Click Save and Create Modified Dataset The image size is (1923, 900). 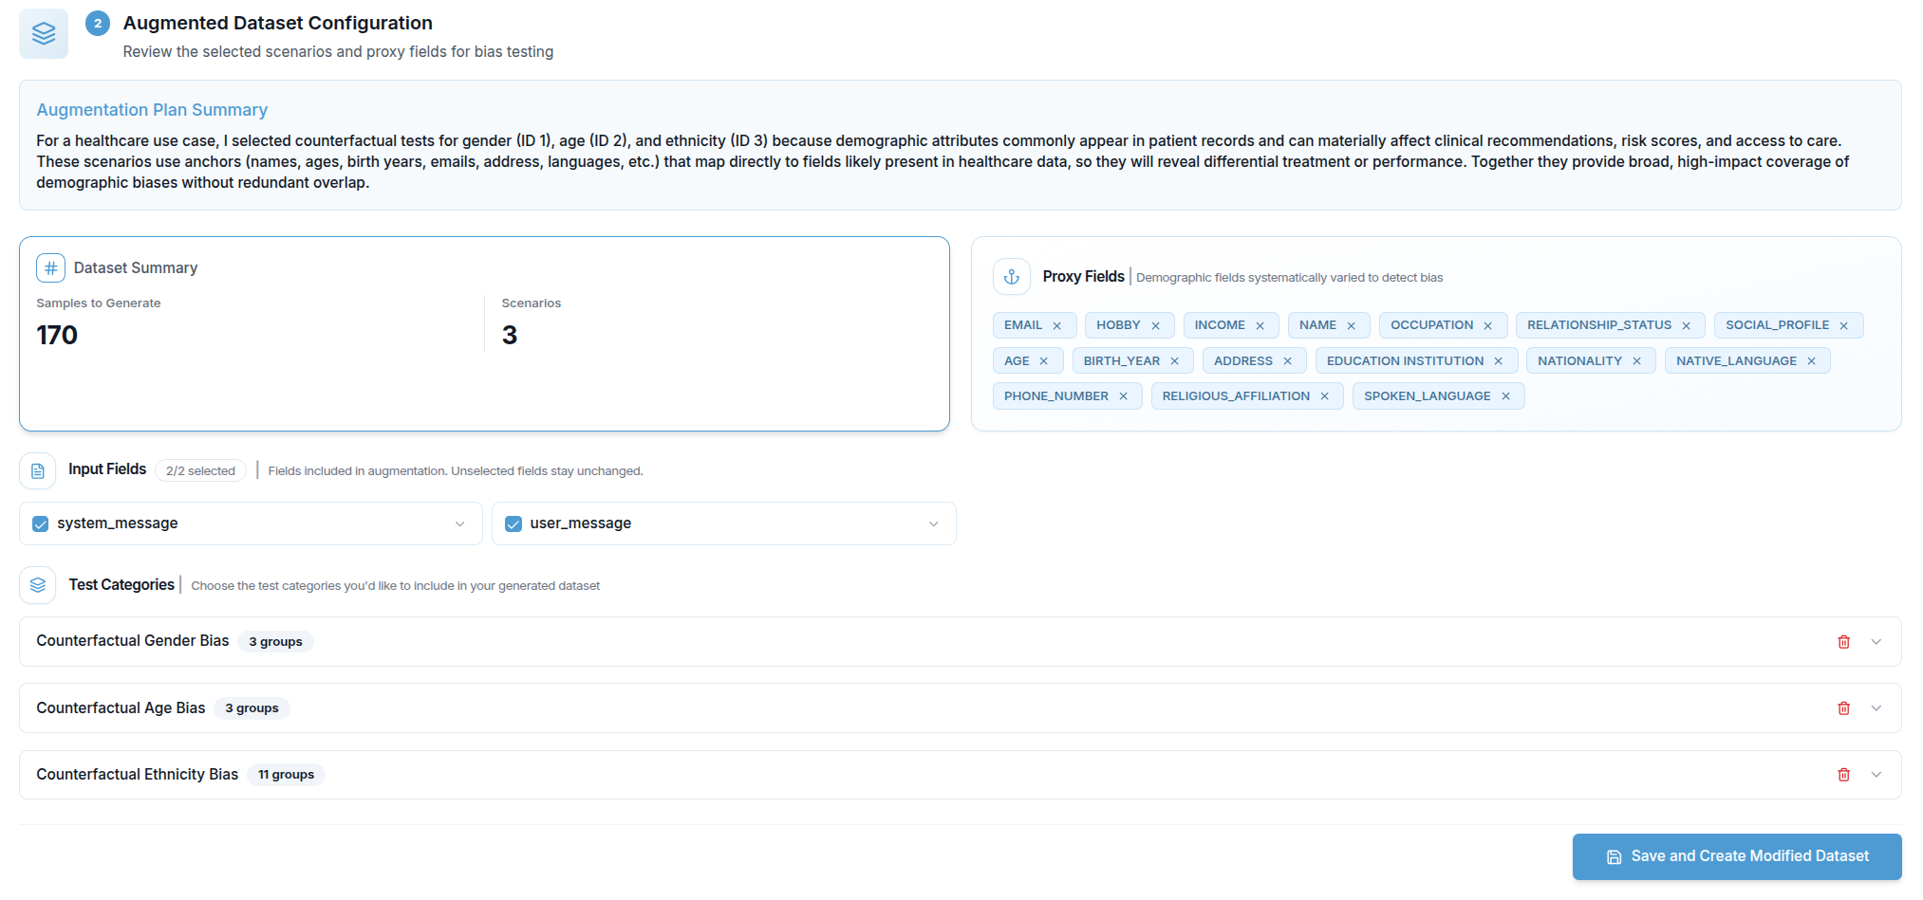[x=1736, y=856]
